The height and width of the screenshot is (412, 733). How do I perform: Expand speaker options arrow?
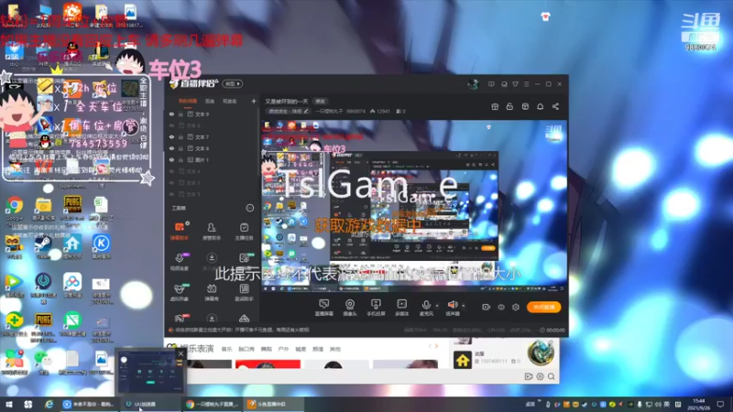pos(464,306)
